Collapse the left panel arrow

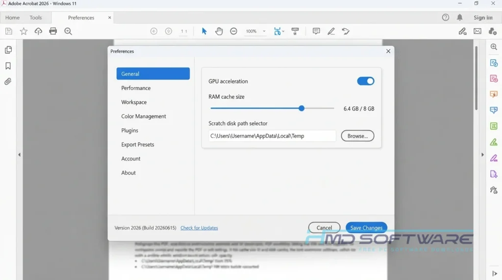(x=19, y=155)
